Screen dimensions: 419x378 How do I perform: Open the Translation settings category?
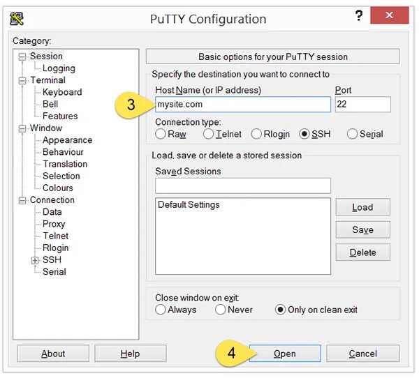(x=65, y=164)
